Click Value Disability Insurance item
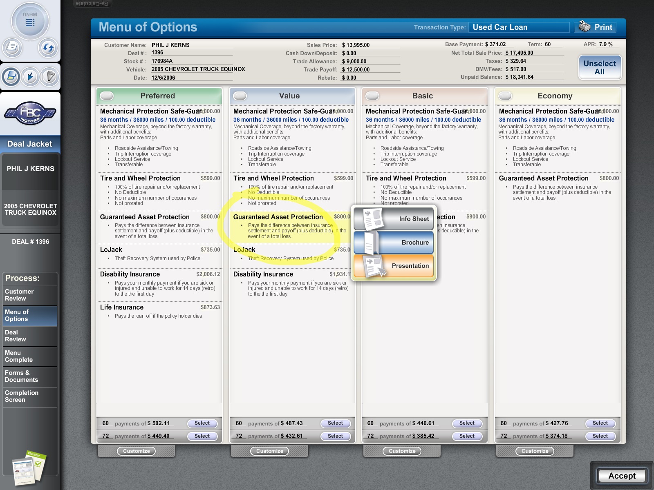The image size is (654, 490). coord(292,285)
